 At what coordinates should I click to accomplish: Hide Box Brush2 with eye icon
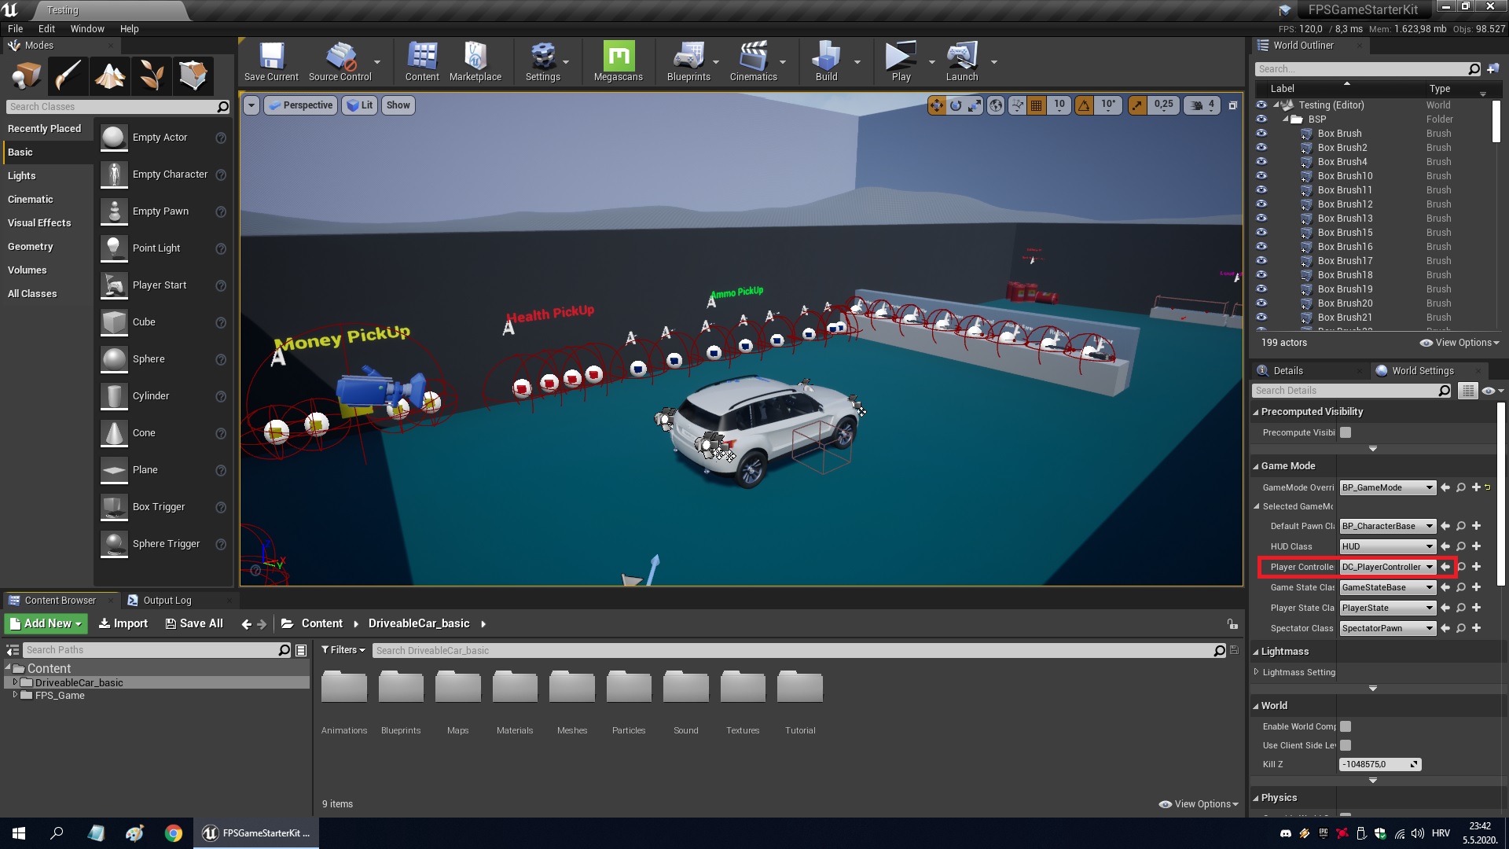pyautogui.click(x=1261, y=148)
